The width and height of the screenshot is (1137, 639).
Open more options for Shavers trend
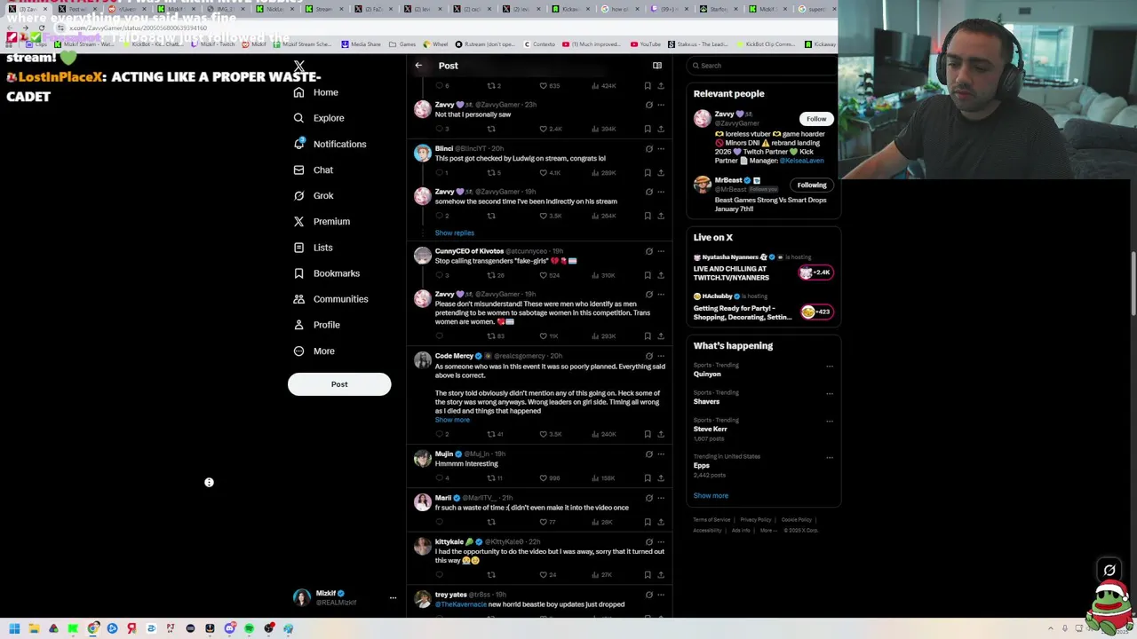coord(830,393)
